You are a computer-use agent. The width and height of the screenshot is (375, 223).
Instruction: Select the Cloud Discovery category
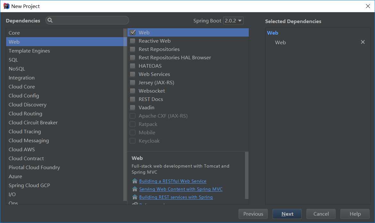[65, 104]
